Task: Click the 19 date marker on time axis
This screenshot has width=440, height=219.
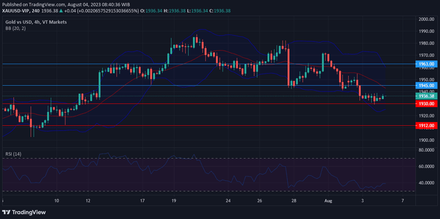Action: click(174, 201)
